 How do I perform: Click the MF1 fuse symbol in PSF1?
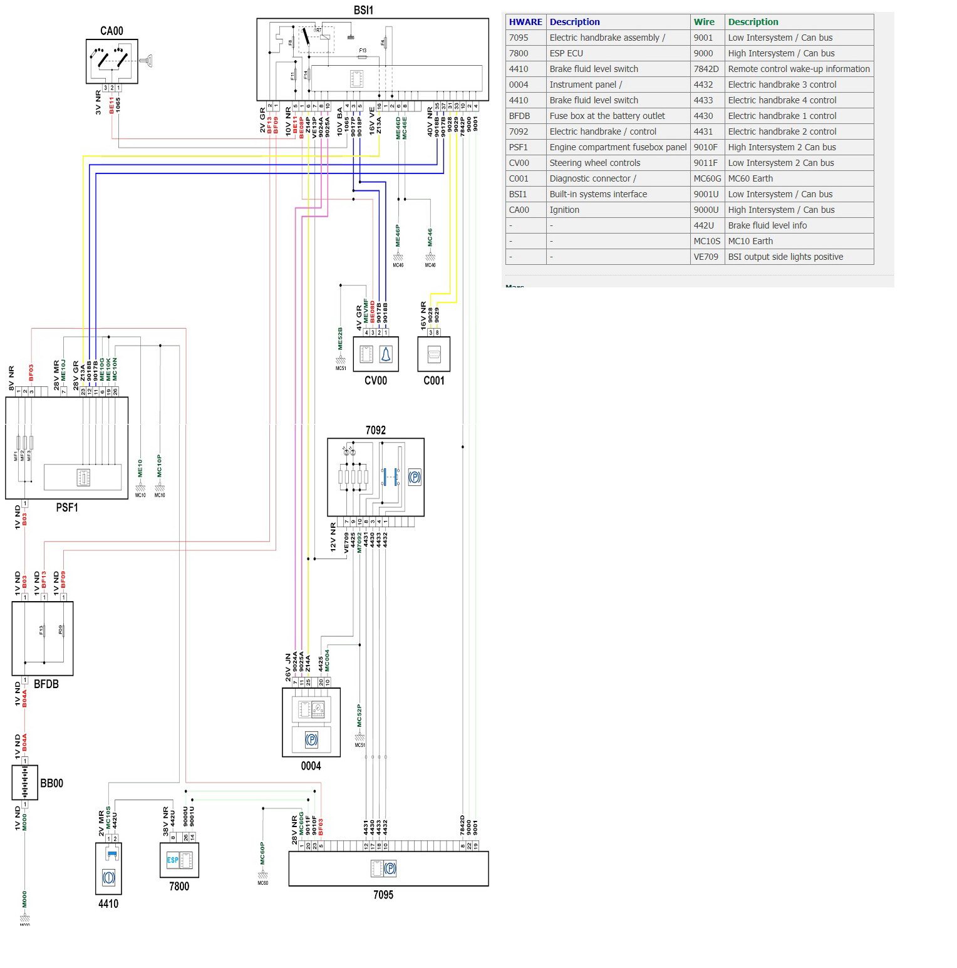coord(18,443)
